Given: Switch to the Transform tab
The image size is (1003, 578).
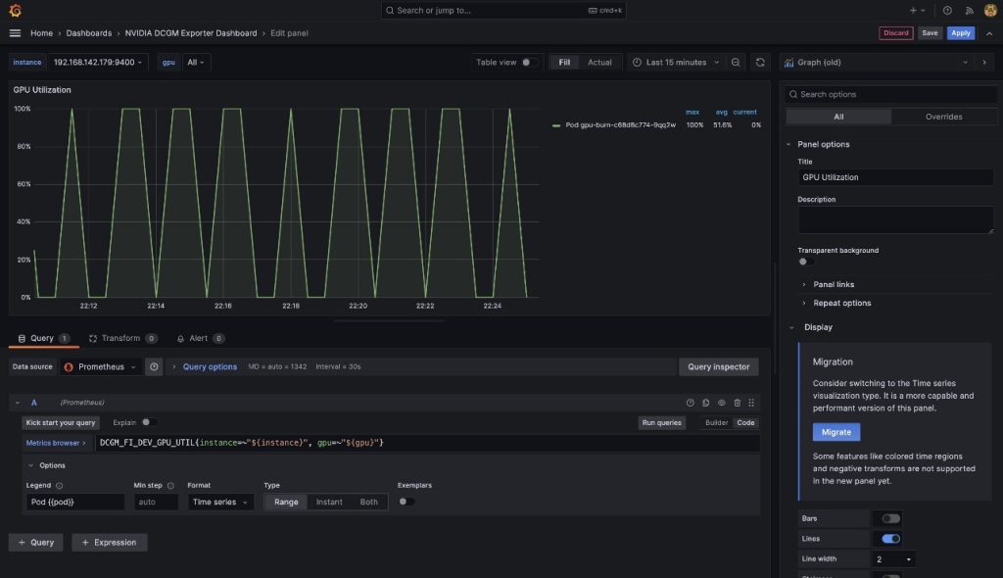Looking at the screenshot, I should 122,338.
